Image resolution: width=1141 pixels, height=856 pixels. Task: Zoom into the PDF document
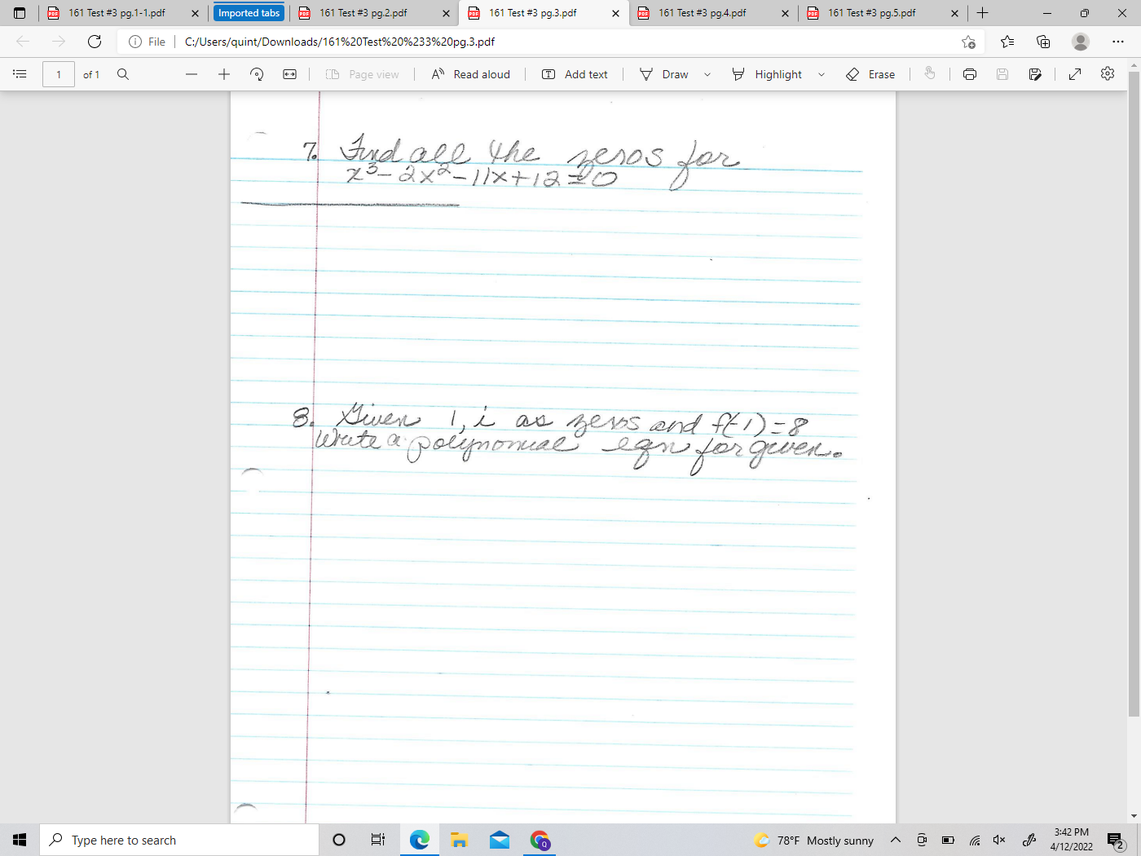pos(224,74)
